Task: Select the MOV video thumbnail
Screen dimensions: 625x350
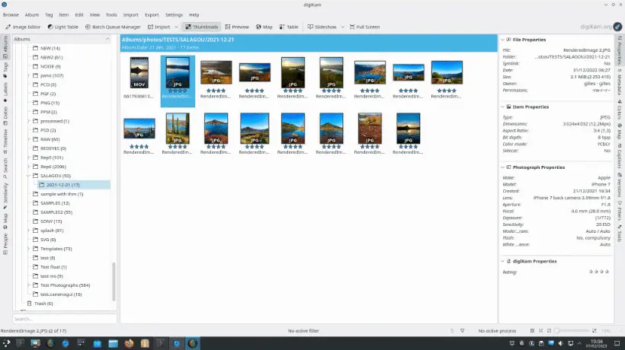Action: pos(139,72)
